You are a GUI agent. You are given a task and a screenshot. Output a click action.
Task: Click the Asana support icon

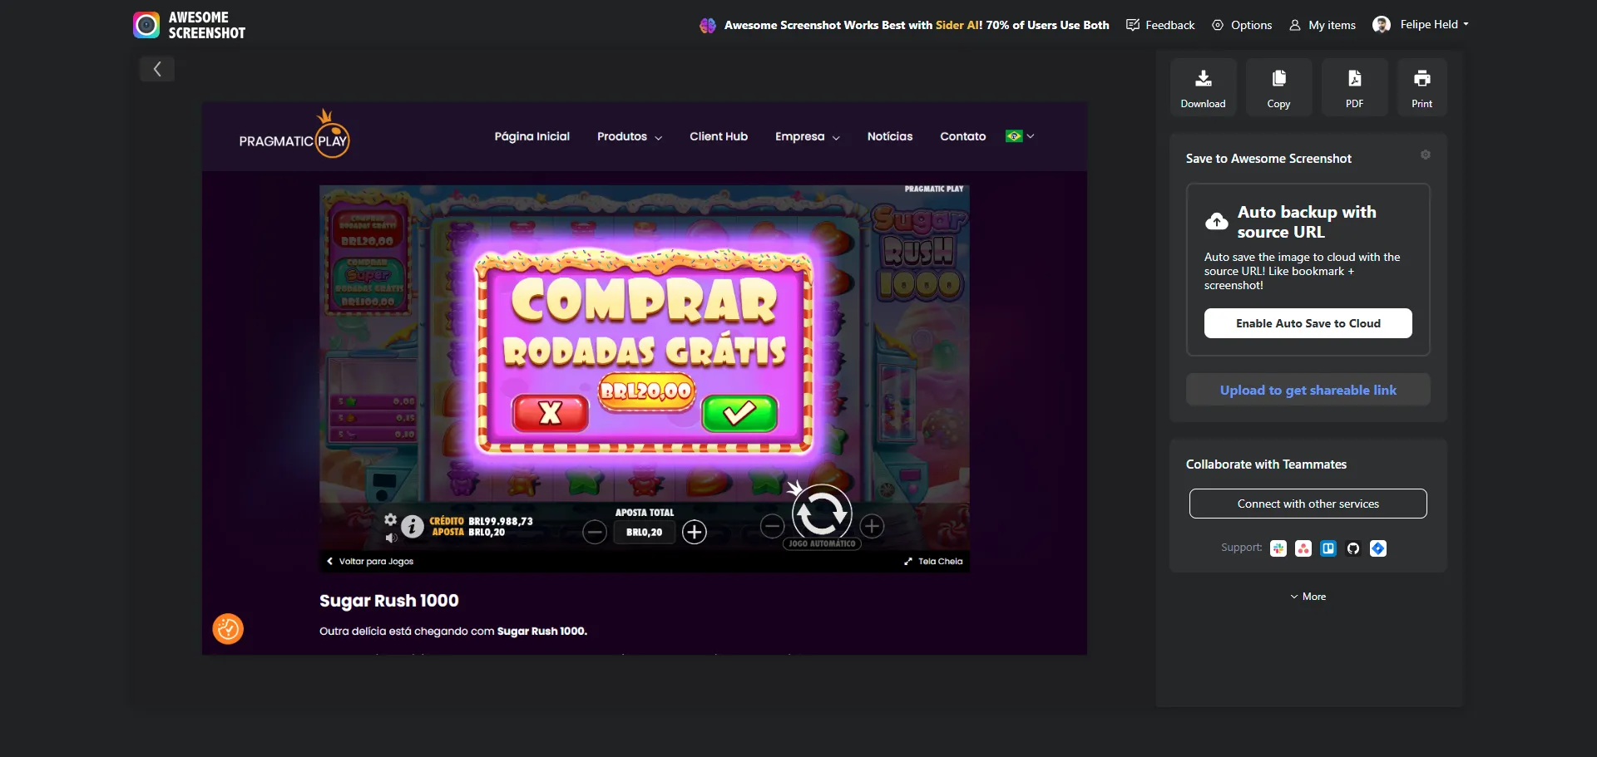(x=1303, y=548)
